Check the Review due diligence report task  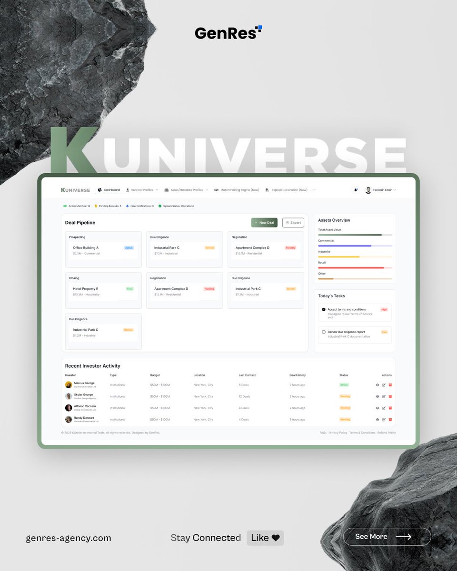324,332
